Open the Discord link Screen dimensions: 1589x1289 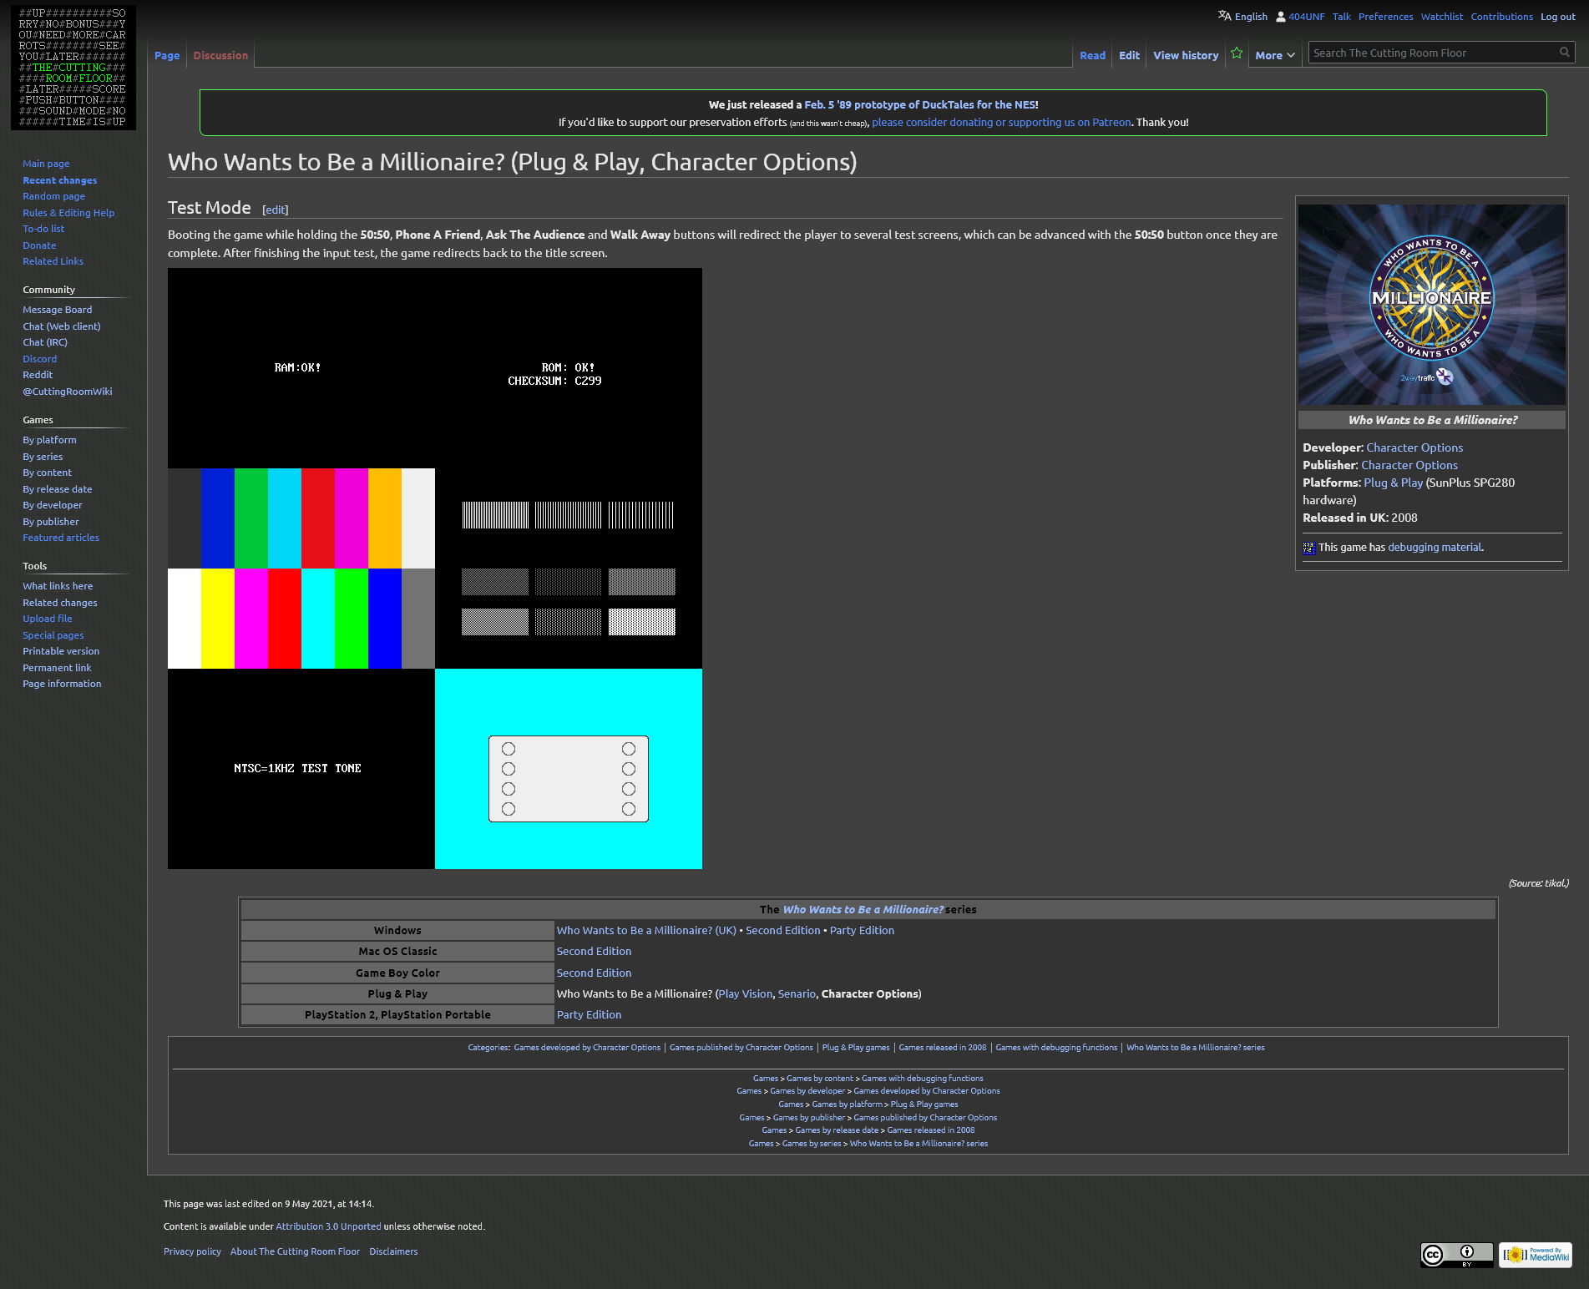[x=39, y=359]
